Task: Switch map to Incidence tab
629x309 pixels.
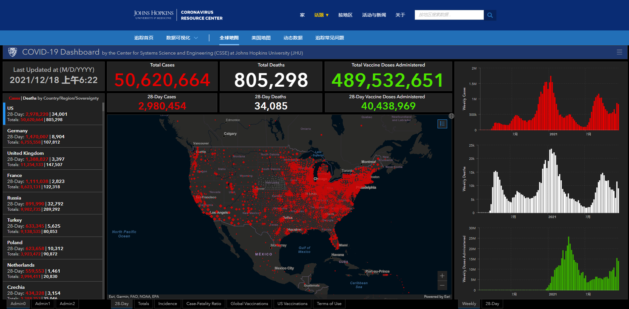Action: click(168, 304)
